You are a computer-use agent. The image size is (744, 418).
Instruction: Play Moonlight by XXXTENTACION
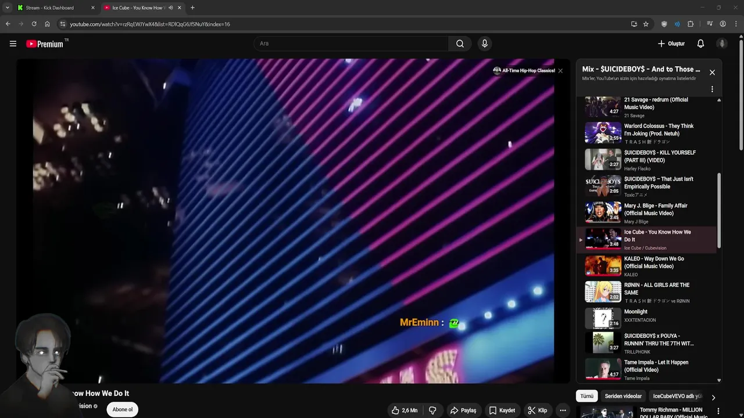coord(646,319)
